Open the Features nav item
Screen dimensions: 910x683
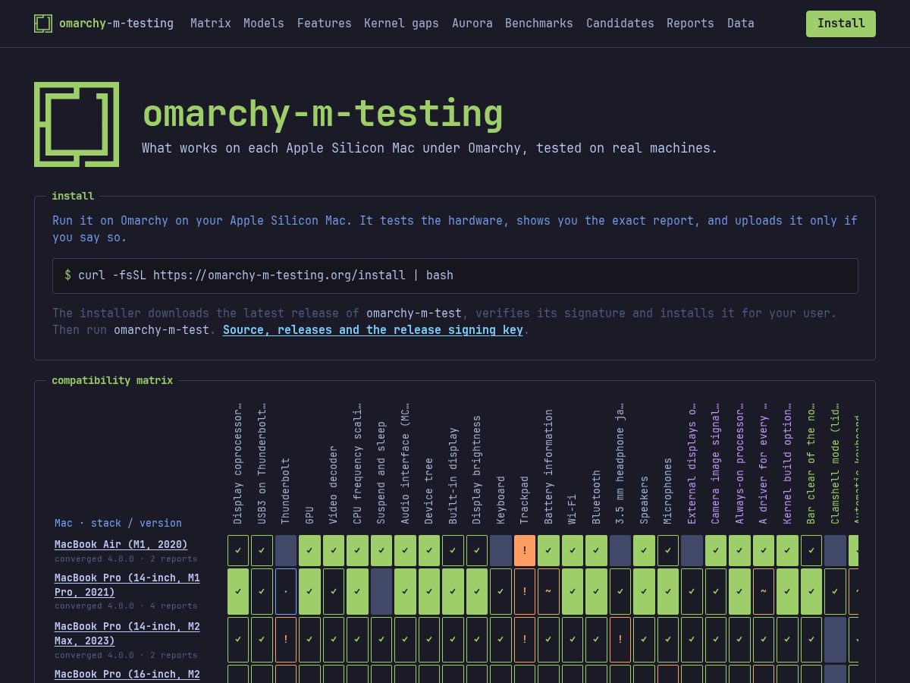[325, 24]
